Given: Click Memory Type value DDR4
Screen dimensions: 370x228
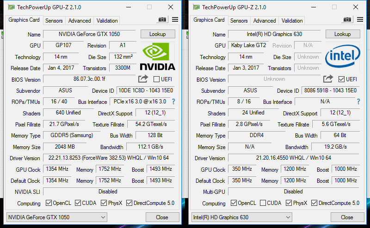Looking at the screenshot, I should click(x=257, y=135).
